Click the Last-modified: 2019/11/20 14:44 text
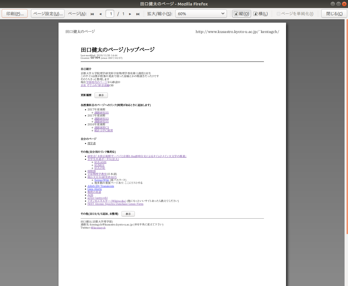This screenshot has width=348, height=286. pos(99,55)
